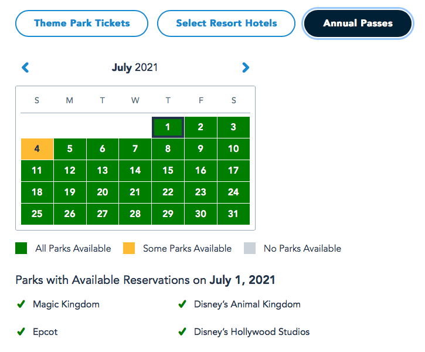Click the Disney's Hollywood Studios park name
This screenshot has height=352, width=425.
pos(251,332)
